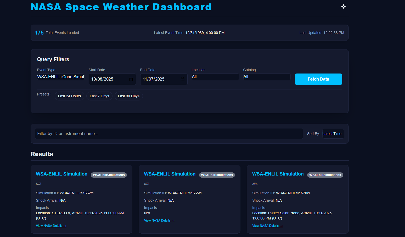The width and height of the screenshot is (405, 237).
Task: Click the Fetch Data button
Action: tap(318, 79)
